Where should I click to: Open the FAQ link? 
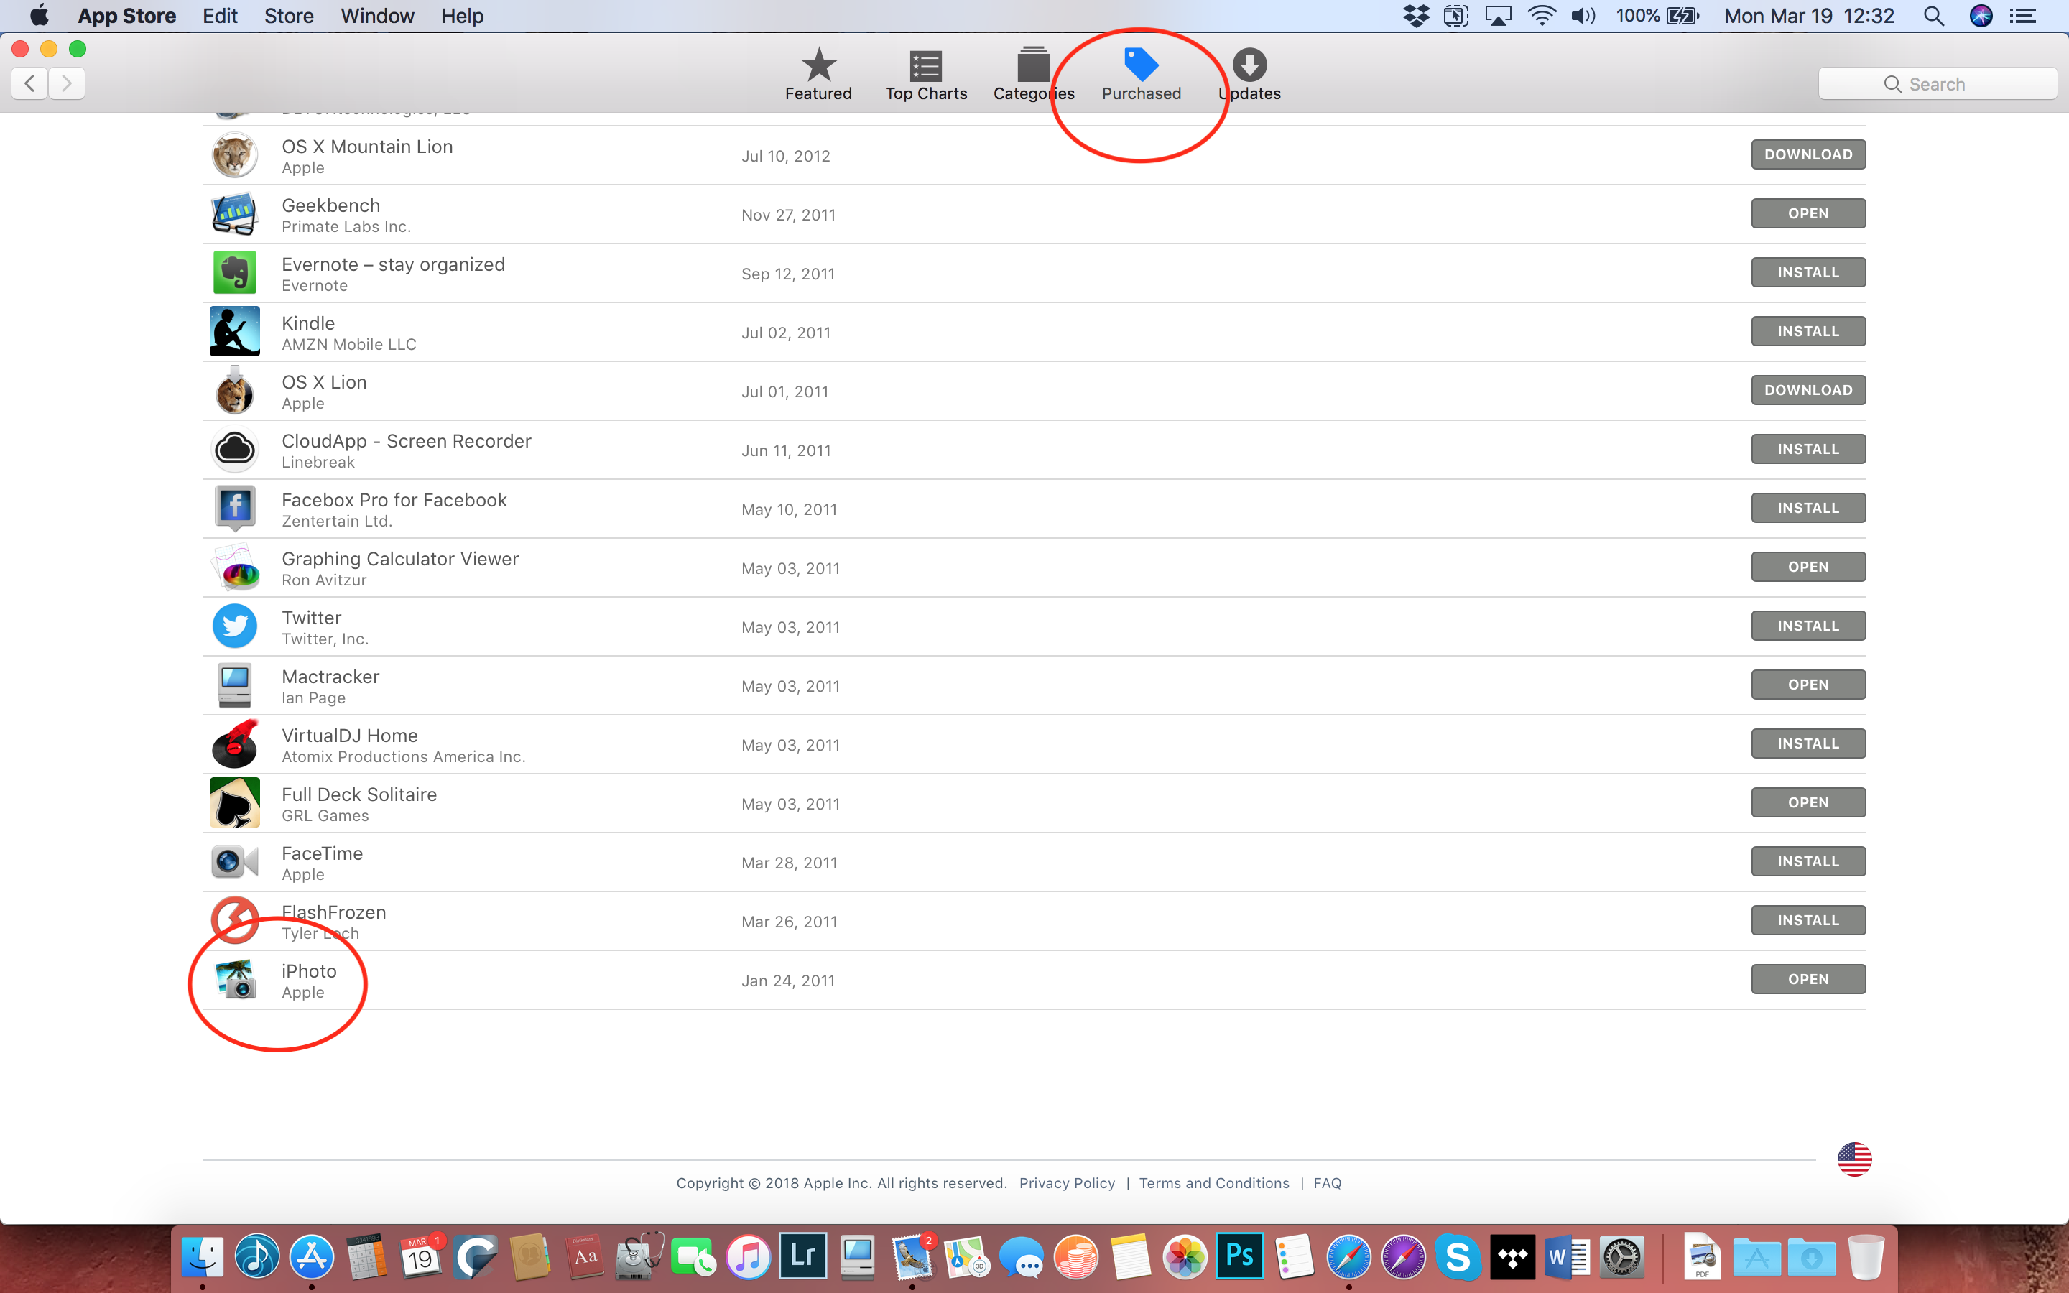[x=1327, y=1184]
